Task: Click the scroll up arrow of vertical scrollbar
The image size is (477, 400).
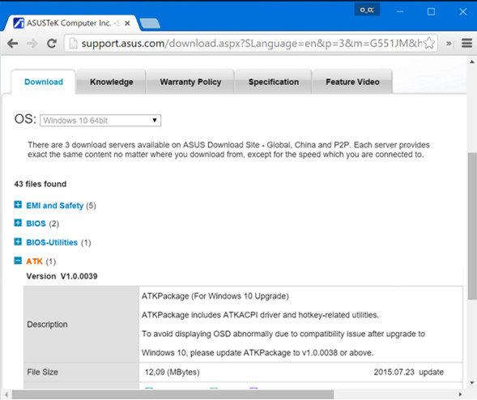Action: (472, 62)
